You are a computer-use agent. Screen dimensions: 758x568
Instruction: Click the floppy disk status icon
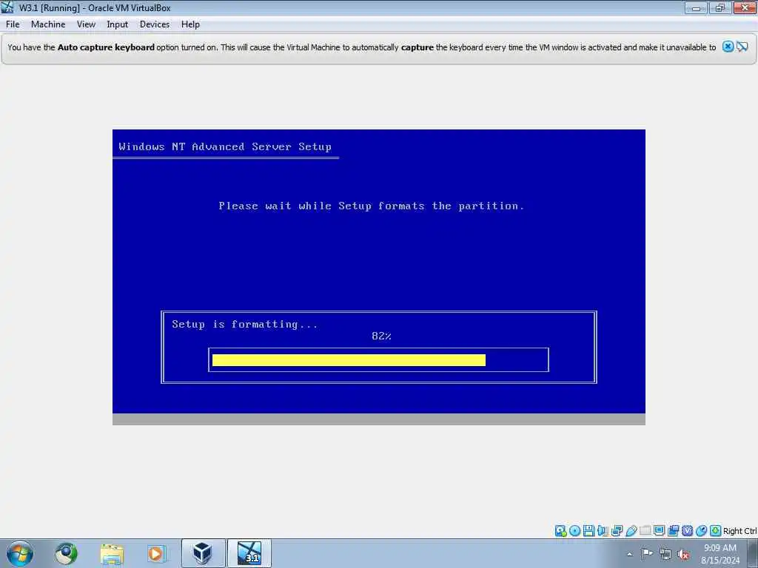(588, 531)
